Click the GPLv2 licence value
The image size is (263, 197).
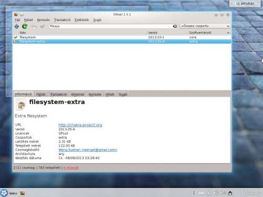click(63, 133)
